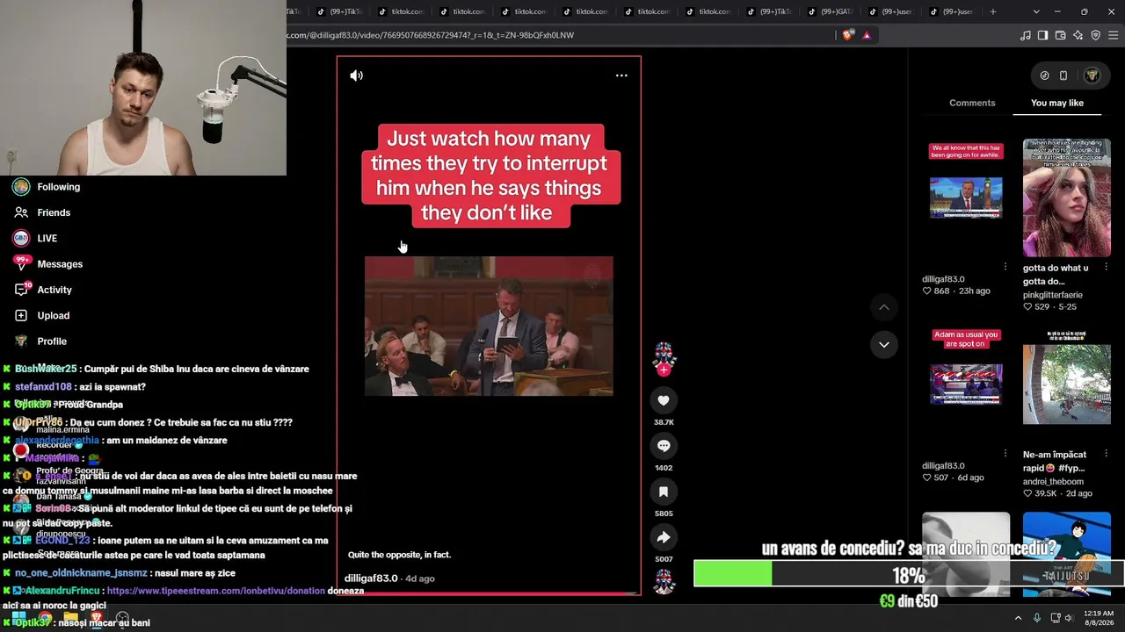Open Brave Rewards triangle icon
This screenshot has width=1125, height=632.
click(867, 35)
